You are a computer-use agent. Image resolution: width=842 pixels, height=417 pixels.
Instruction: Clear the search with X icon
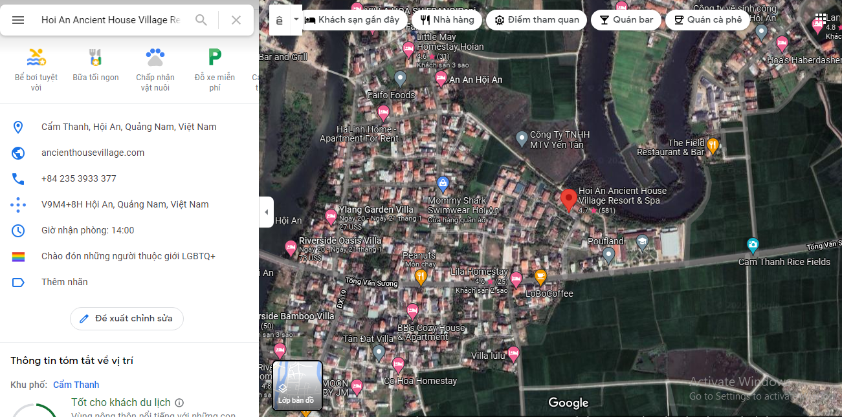(x=236, y=20)
